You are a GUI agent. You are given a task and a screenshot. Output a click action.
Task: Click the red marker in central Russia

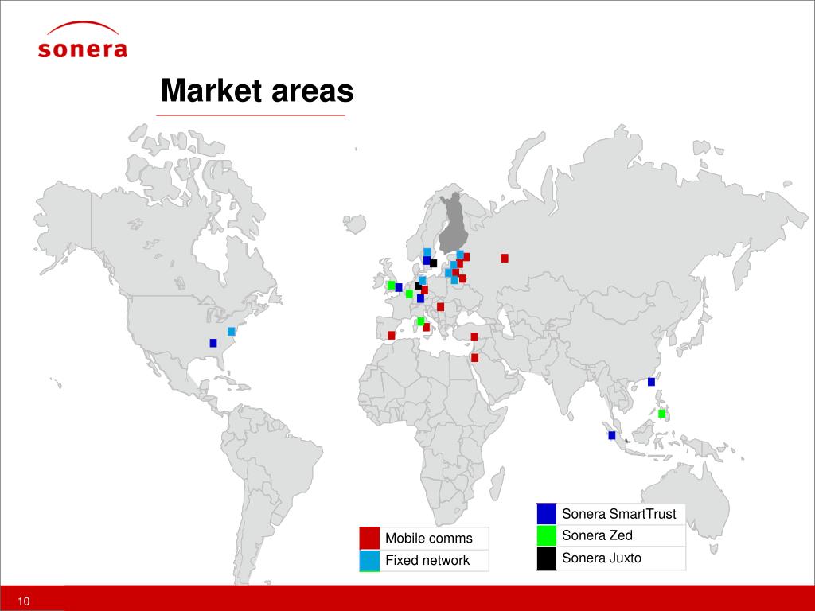505,258
